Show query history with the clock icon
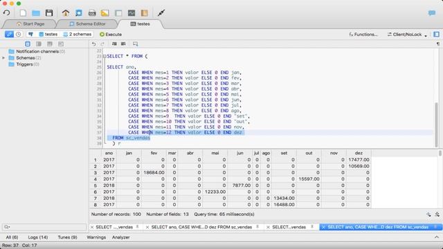The height and width of the screenshot is (249, 443). tap(19, 34)
